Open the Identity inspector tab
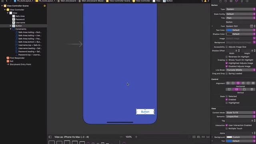The height and width of the screenshot is (144, 256). (x=231, y=1)
